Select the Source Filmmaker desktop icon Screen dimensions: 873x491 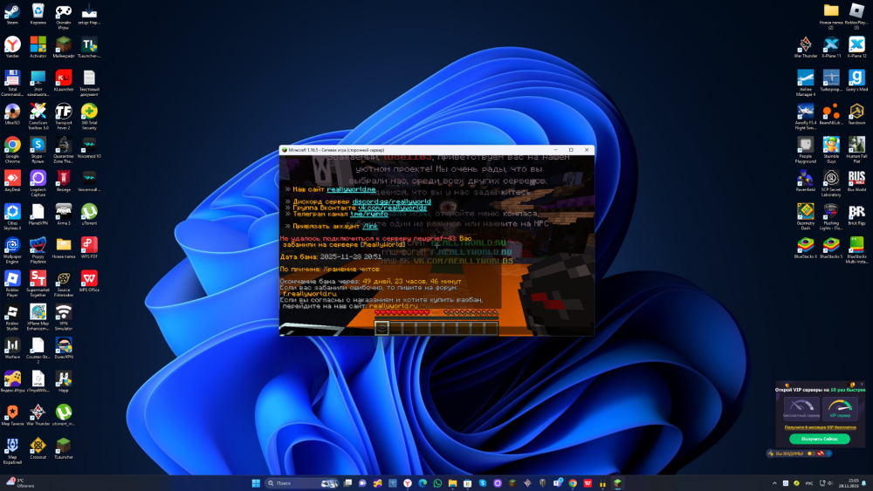[64, 283]
